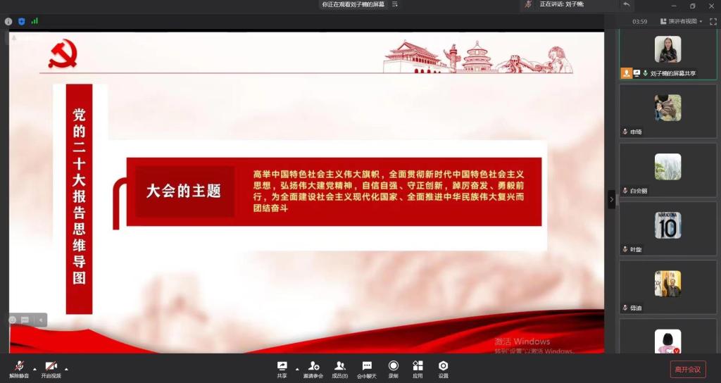
Task: Leave the meeting with 离开会议 button
Action: 688,369
